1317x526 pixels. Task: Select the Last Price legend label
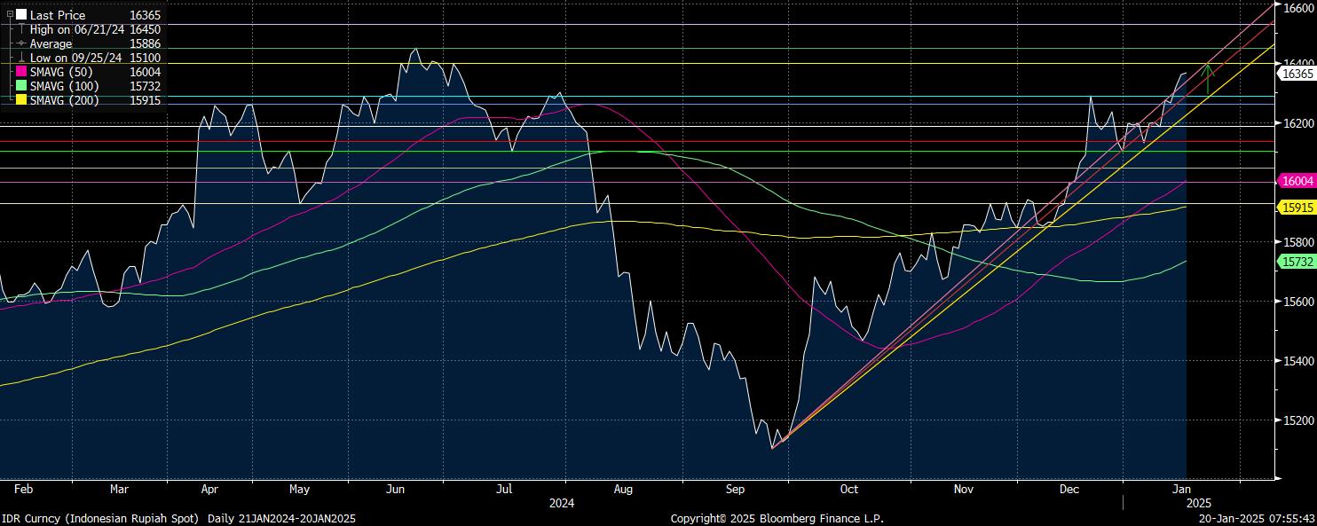coord(57,15)
